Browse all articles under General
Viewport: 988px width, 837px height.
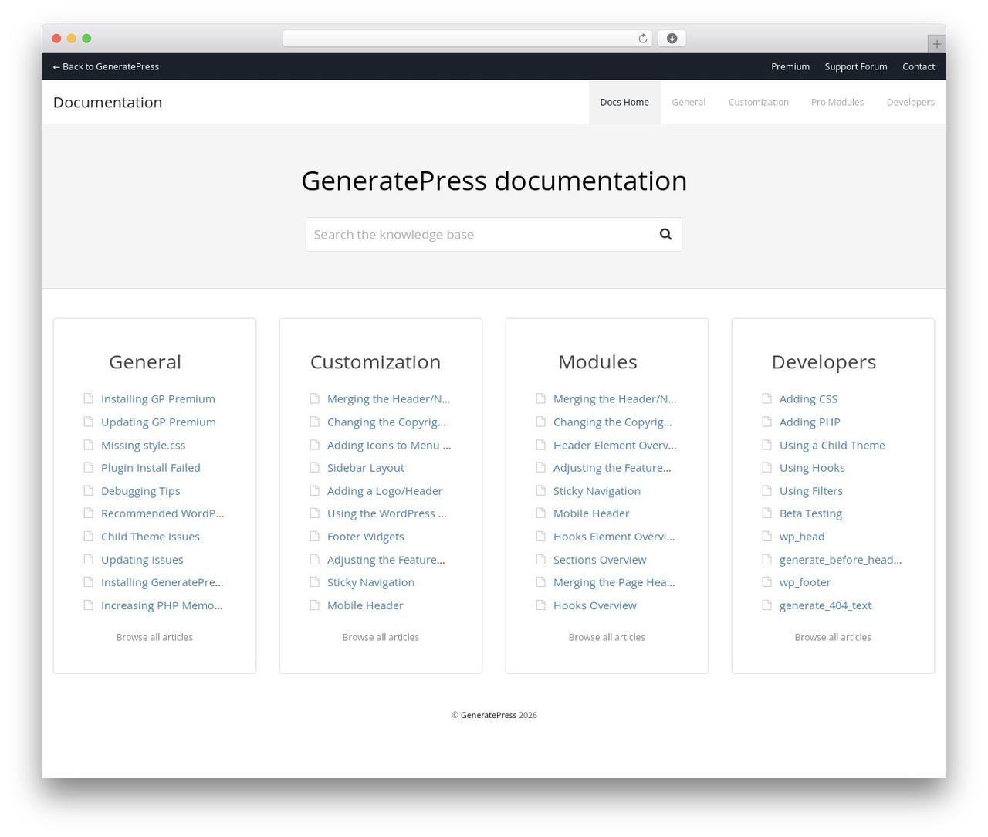(154, 637)
